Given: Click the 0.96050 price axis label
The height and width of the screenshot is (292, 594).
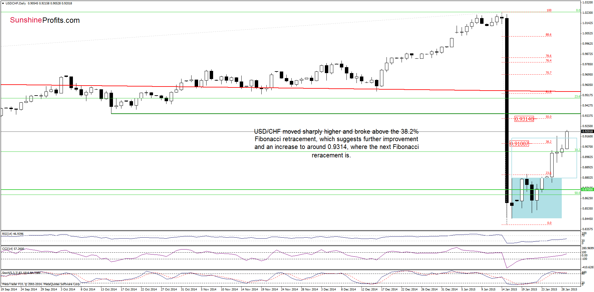Looking at the screenshot, I should point(587,85).
